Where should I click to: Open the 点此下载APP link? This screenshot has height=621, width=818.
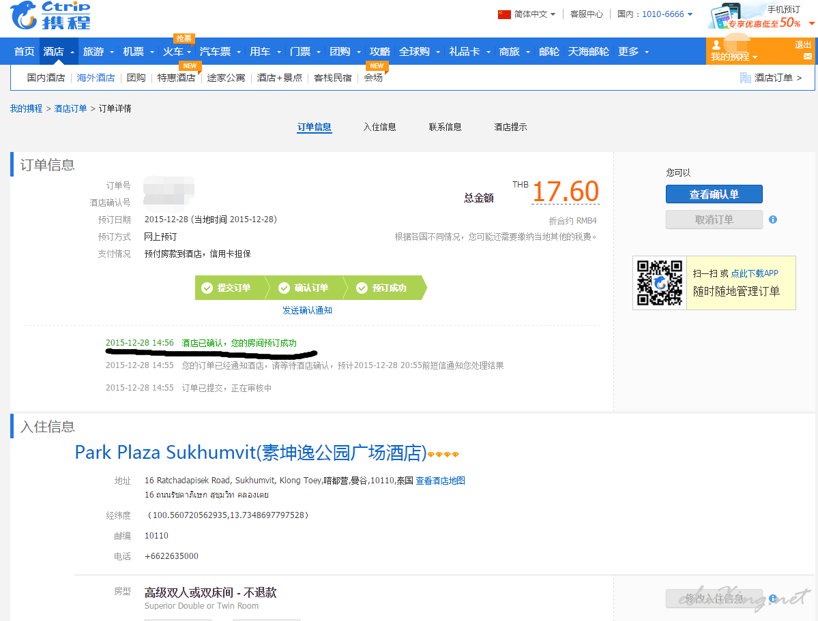pos(755,273)
